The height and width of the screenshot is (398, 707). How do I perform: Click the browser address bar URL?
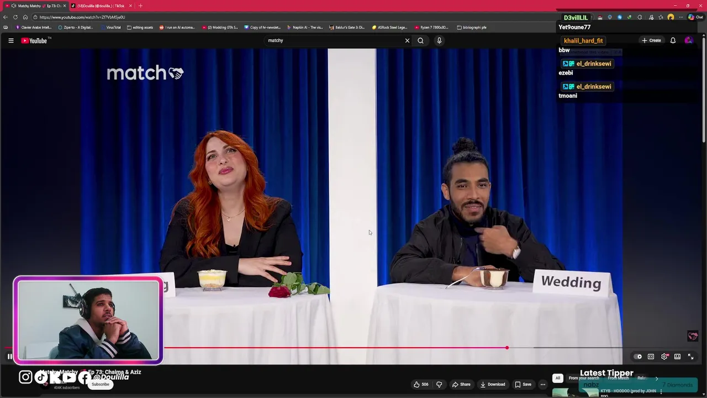tap(82, 17)
